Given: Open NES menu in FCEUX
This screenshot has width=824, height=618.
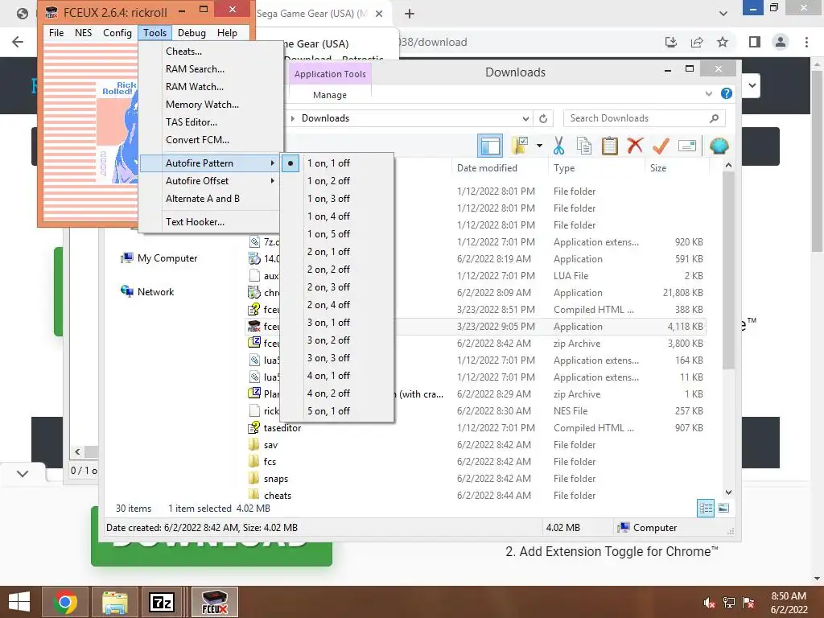Looking at the screenshot, I should [x=83, y=32].
